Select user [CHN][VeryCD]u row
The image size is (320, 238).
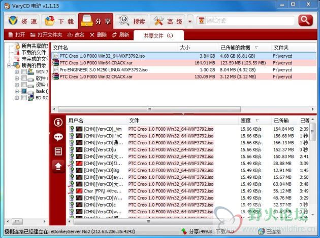click(x=189, y=150)
